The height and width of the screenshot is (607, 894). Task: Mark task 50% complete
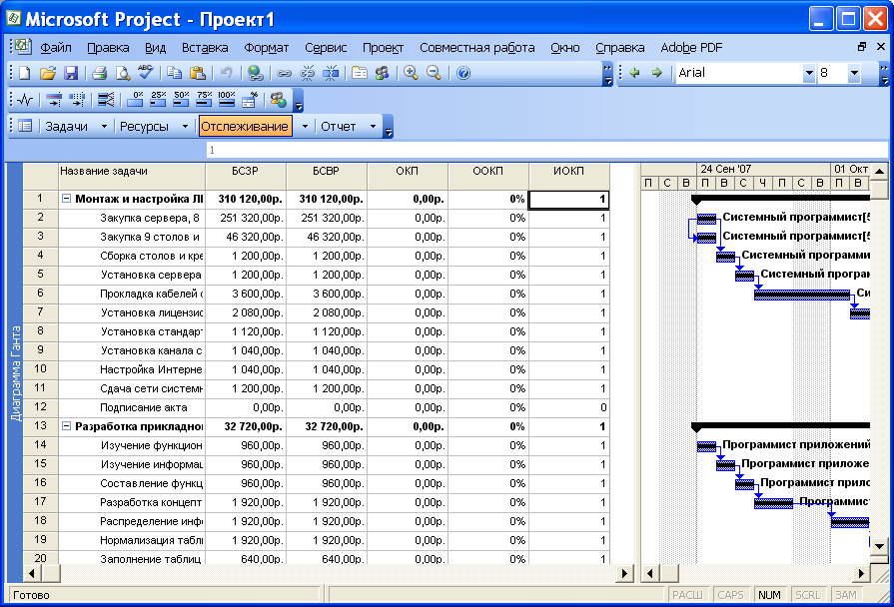181,100
